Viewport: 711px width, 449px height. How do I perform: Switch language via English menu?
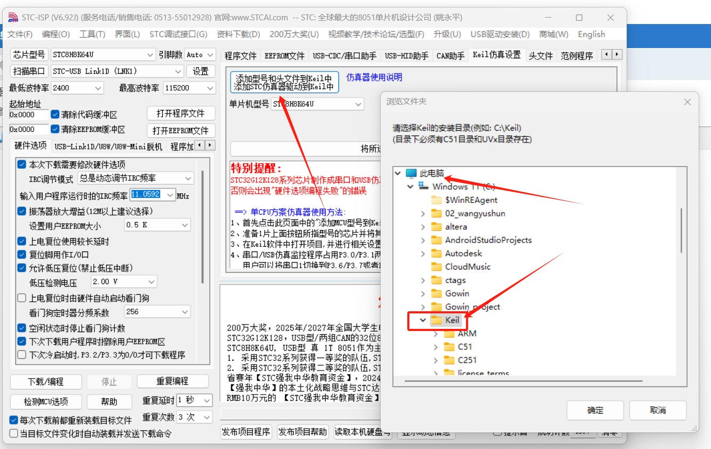click(591, 34)
